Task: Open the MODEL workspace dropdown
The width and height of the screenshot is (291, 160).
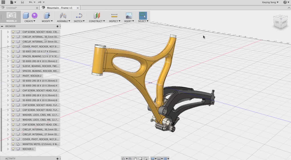Action: coord(11,21)
